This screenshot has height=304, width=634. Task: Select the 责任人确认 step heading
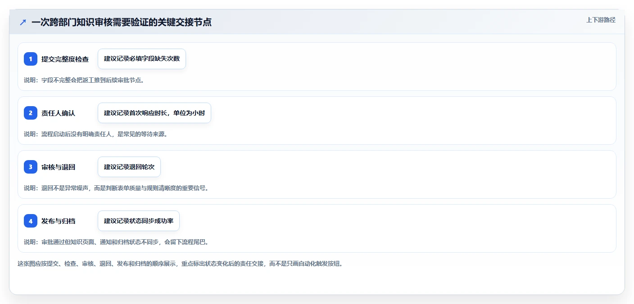58,113
